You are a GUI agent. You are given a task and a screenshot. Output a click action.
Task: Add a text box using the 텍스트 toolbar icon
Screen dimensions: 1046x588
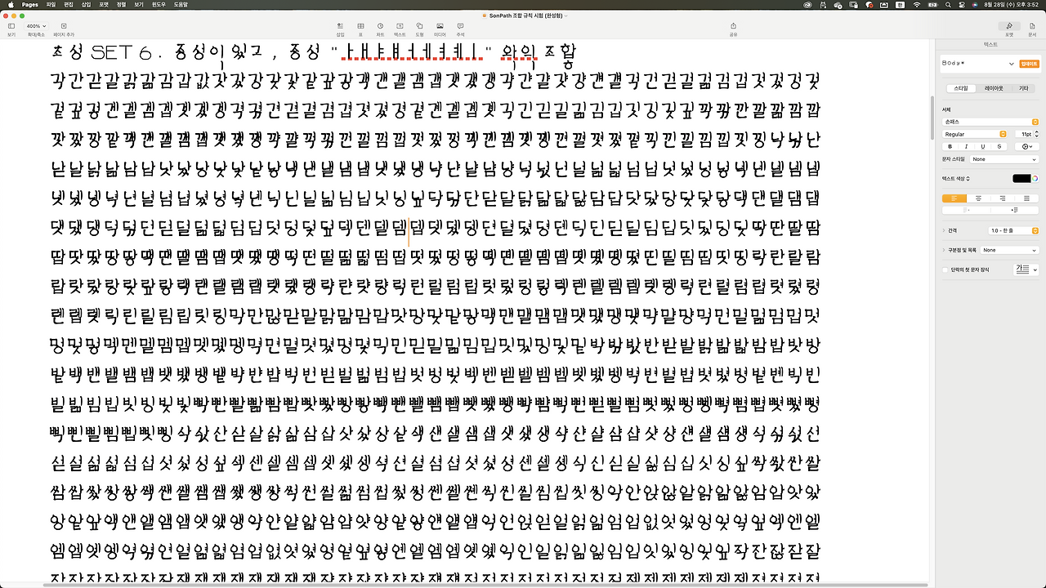point(400,28)
